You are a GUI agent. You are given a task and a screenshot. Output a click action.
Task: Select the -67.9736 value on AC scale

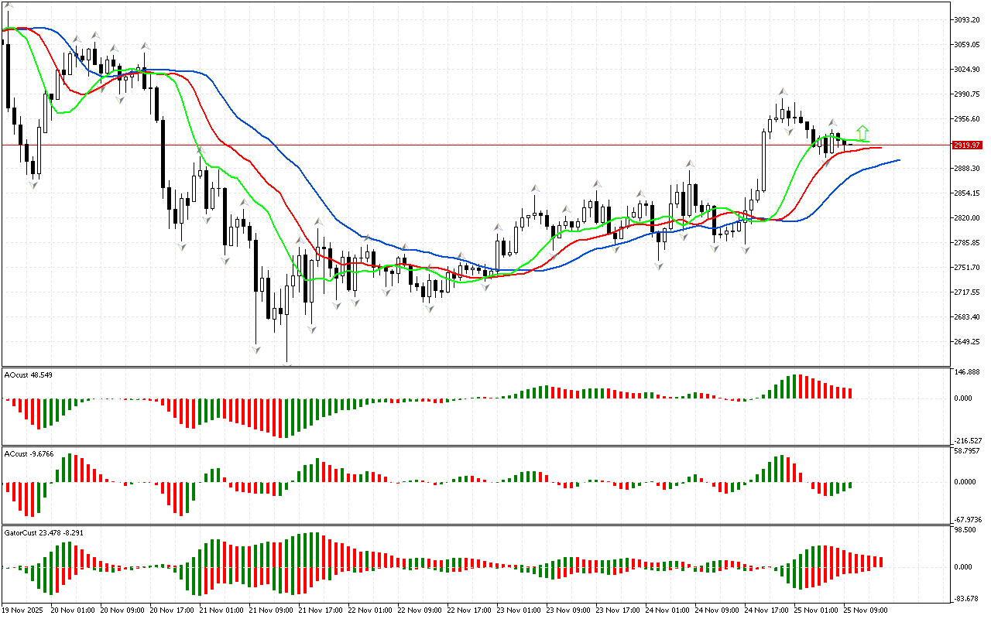[x=969, y=520]
